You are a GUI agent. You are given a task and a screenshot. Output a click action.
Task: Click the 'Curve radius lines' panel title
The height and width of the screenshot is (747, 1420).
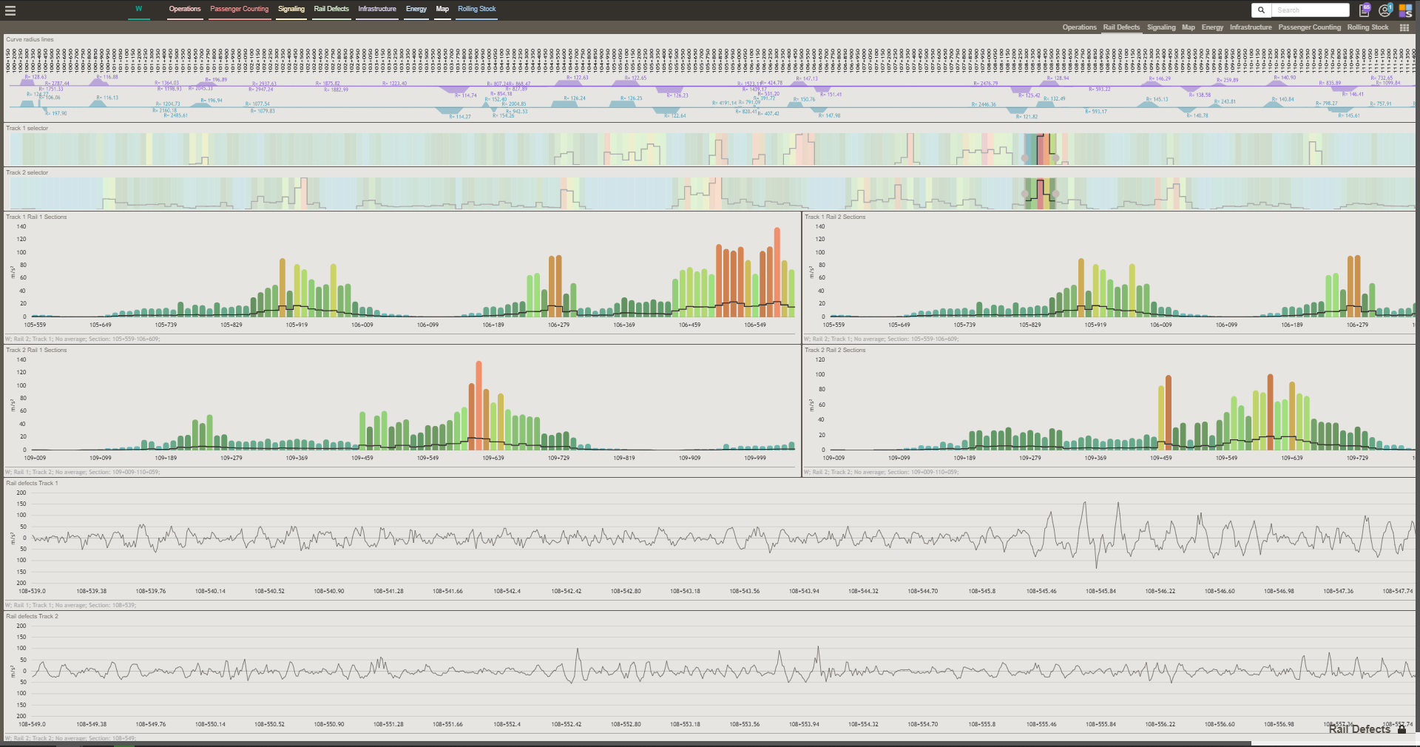pyautogui.click(x=30, y=39)
